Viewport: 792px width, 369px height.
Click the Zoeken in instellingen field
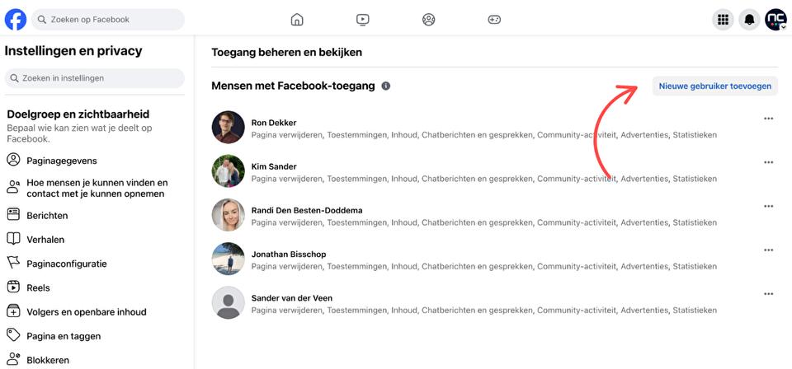(x=95, y=78)
